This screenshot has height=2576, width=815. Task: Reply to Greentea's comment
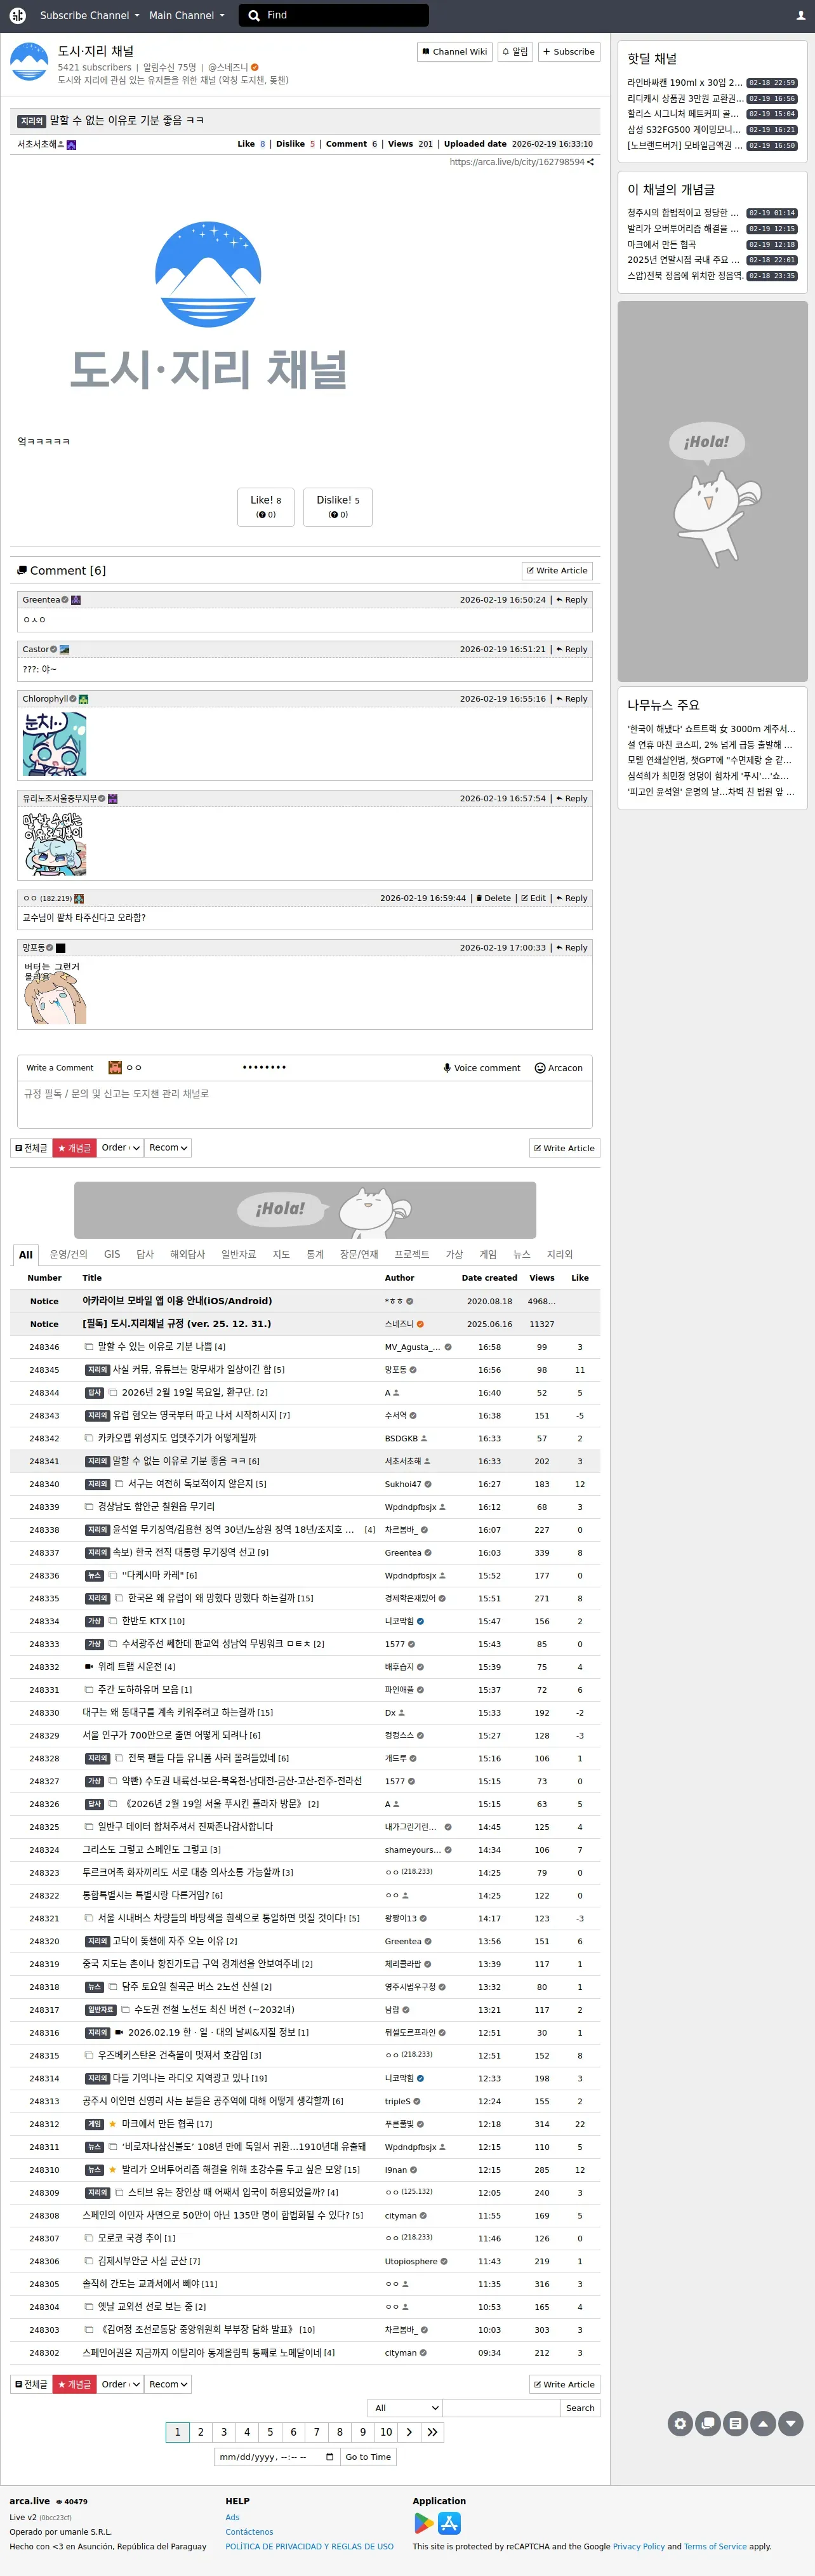coord(572,600)
